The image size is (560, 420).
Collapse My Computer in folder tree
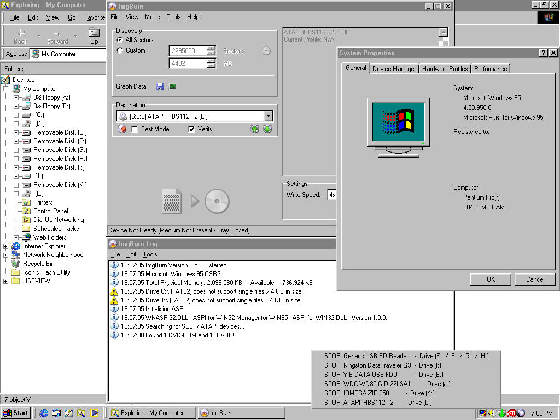click(x=5, y=89)
